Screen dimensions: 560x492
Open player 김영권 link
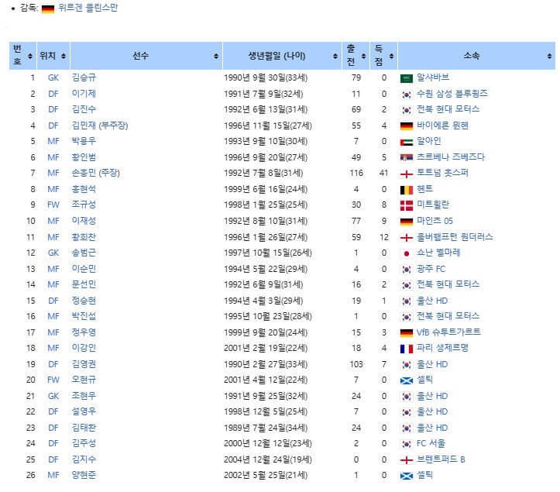click(x=84, y=364)
